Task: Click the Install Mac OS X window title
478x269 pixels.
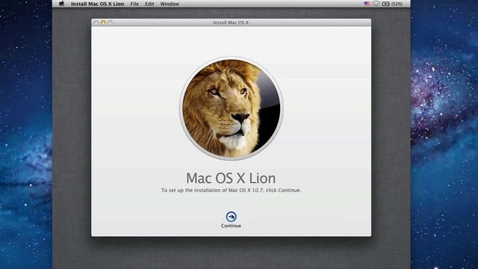Action: pyautogui.click(x=231, y=22)
